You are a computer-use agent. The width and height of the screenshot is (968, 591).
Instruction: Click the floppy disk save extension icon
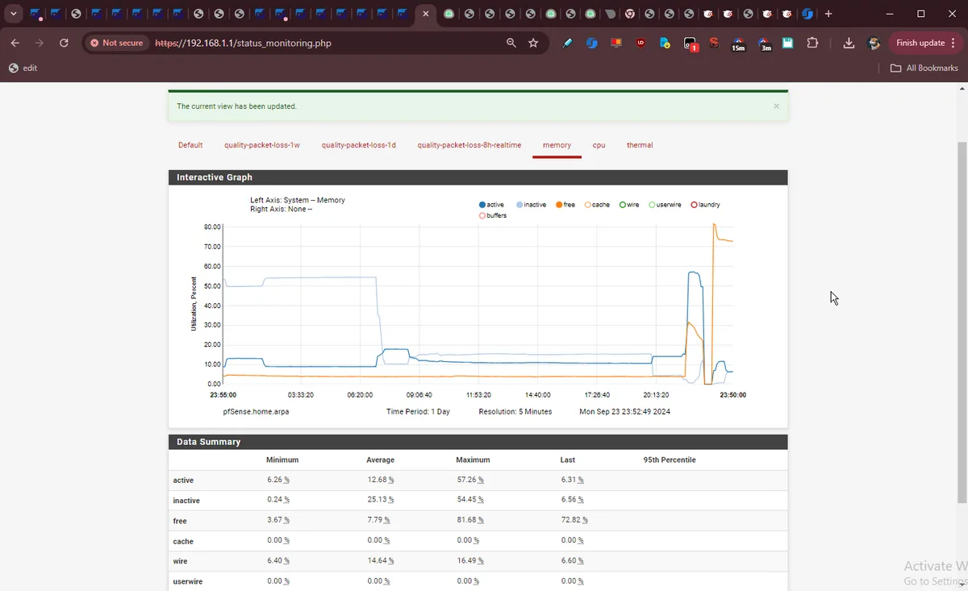(788, 43)
